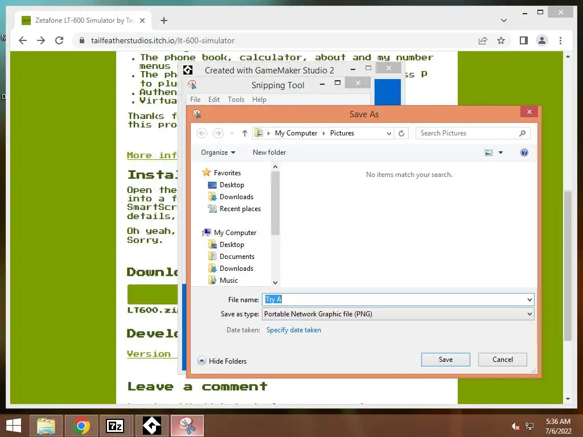Open the Snipping Tool Tools menu
Viewport: 583px width, 437px height.
pyautogui.click(x=236, y=100)
